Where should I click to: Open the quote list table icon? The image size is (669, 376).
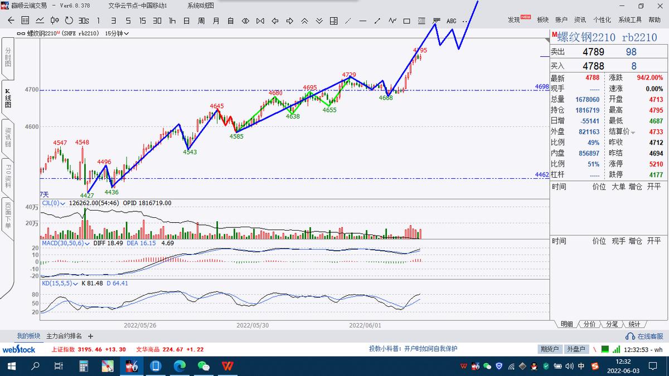click(x=25, y=21)
